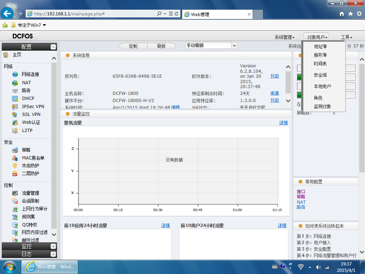Click the 系统信息 panel scroll down arrow
The image size is (365, 274).
pos(288,101)
